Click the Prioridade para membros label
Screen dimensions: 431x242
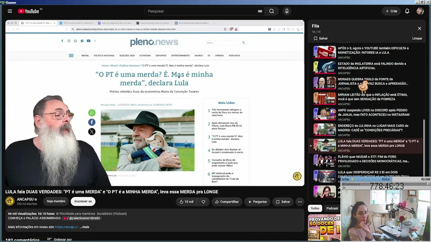click(x=77, y=214)
